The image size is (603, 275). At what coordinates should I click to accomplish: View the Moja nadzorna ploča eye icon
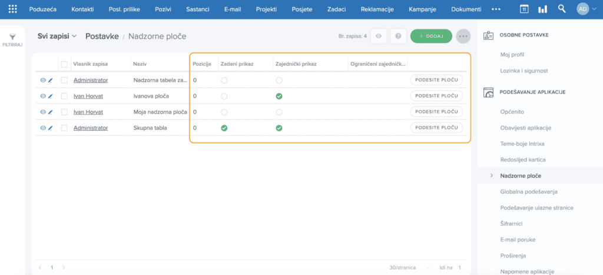[43, 112]
